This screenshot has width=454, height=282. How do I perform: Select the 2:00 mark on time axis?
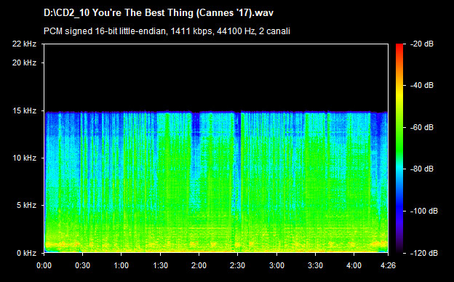tap(199, 265)
